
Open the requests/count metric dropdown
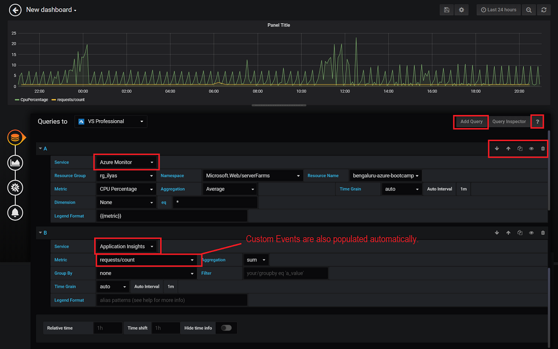(146, 260)
